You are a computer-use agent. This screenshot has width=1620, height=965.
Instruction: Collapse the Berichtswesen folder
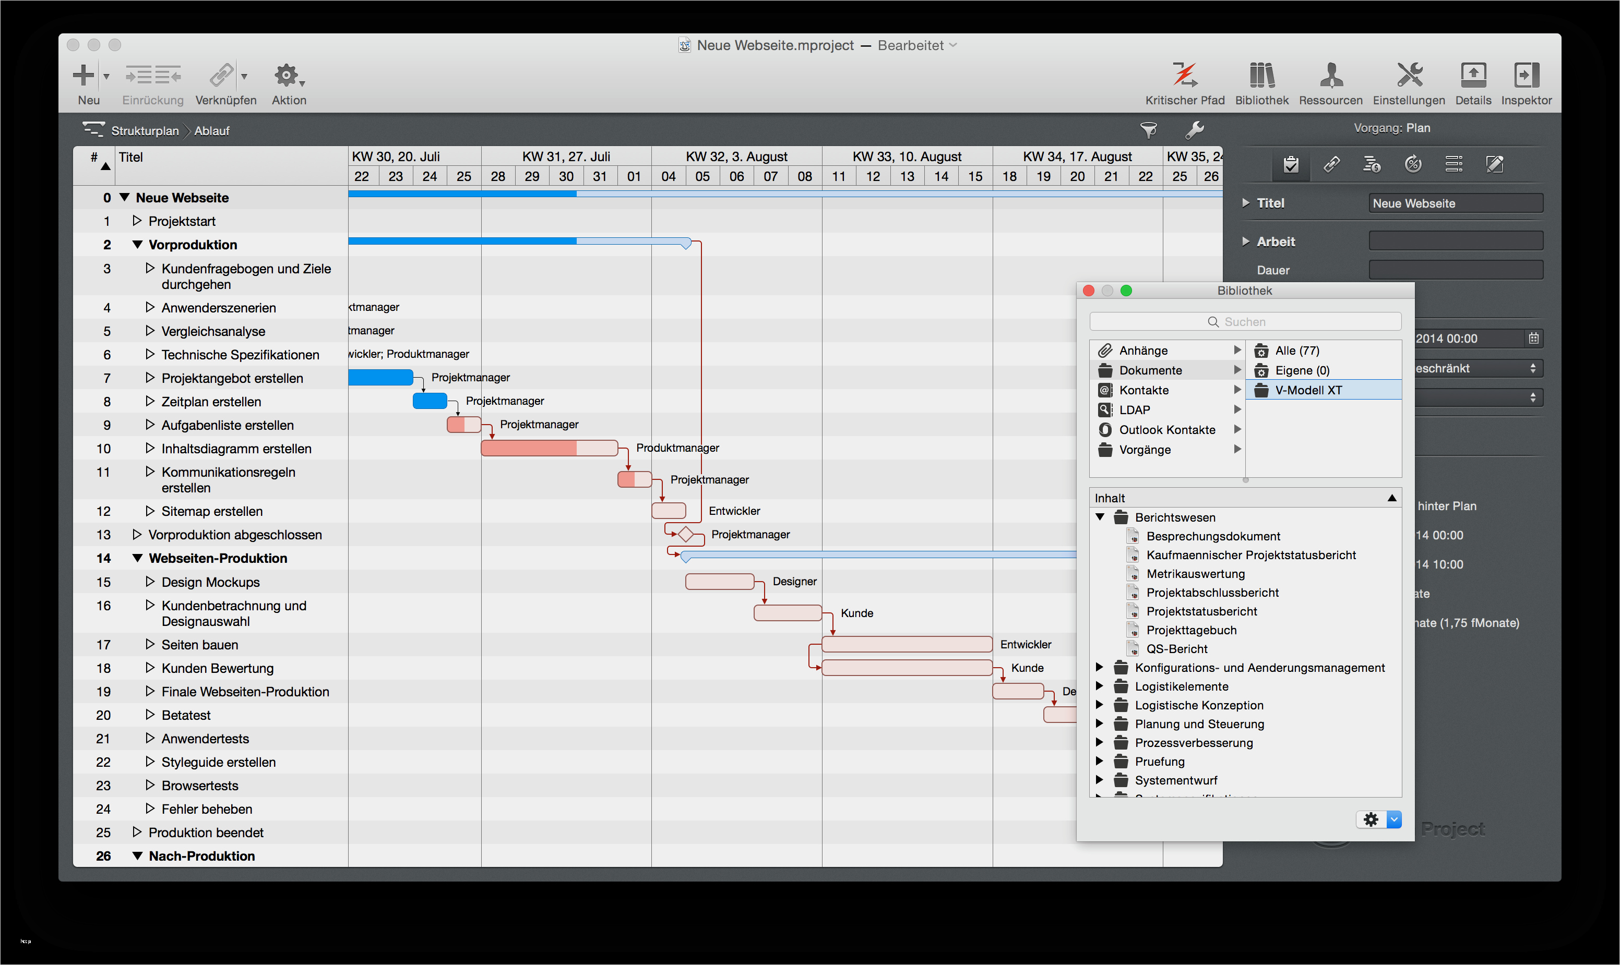point(1100,517)
